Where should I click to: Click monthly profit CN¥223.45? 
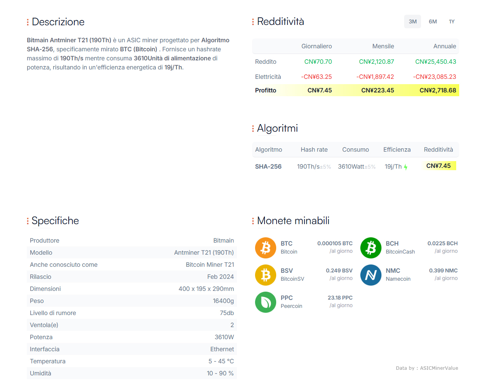click(378, 91)
